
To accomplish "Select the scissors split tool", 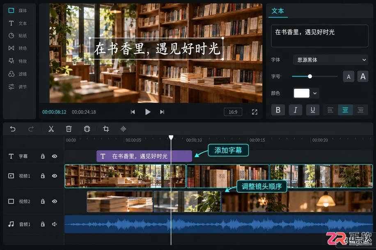I will 51,129.
